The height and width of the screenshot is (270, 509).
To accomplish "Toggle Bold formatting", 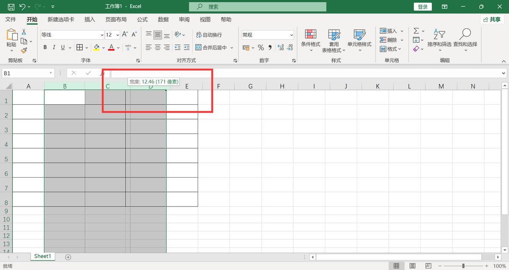I will pos(45,47).
